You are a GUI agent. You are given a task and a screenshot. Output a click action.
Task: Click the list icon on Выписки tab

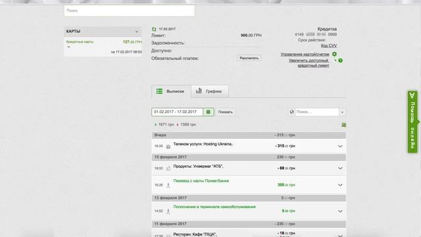click(159, 91)
